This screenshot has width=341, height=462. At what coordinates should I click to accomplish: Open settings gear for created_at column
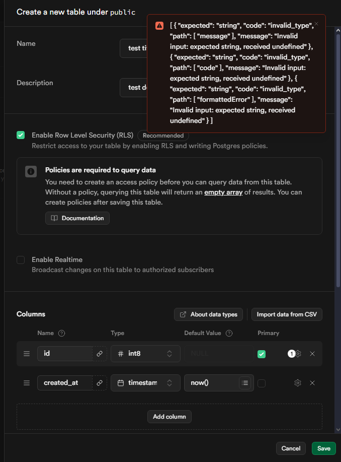pyautogui.click(x=298, y=383)
